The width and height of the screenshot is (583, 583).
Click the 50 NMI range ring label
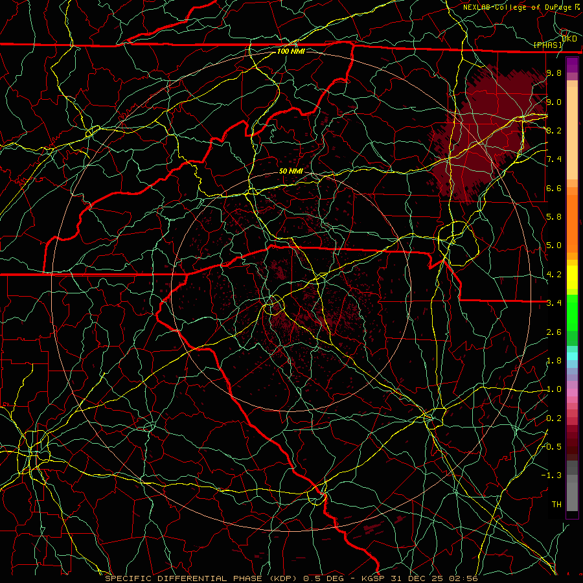click(x=291, y=171)
